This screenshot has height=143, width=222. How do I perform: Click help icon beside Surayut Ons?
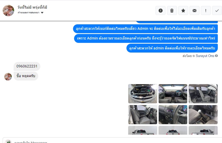pos(216,56)
